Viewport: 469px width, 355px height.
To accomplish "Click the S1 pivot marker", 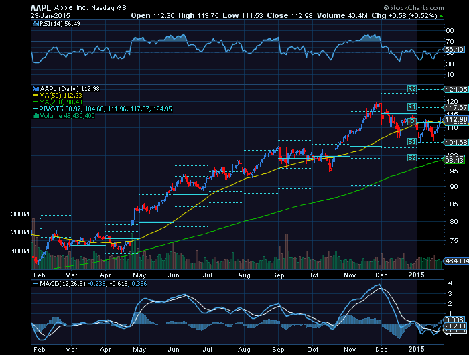I will [412, 142].
